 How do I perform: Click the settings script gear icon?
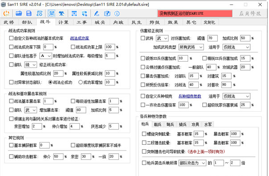point(39,13)
